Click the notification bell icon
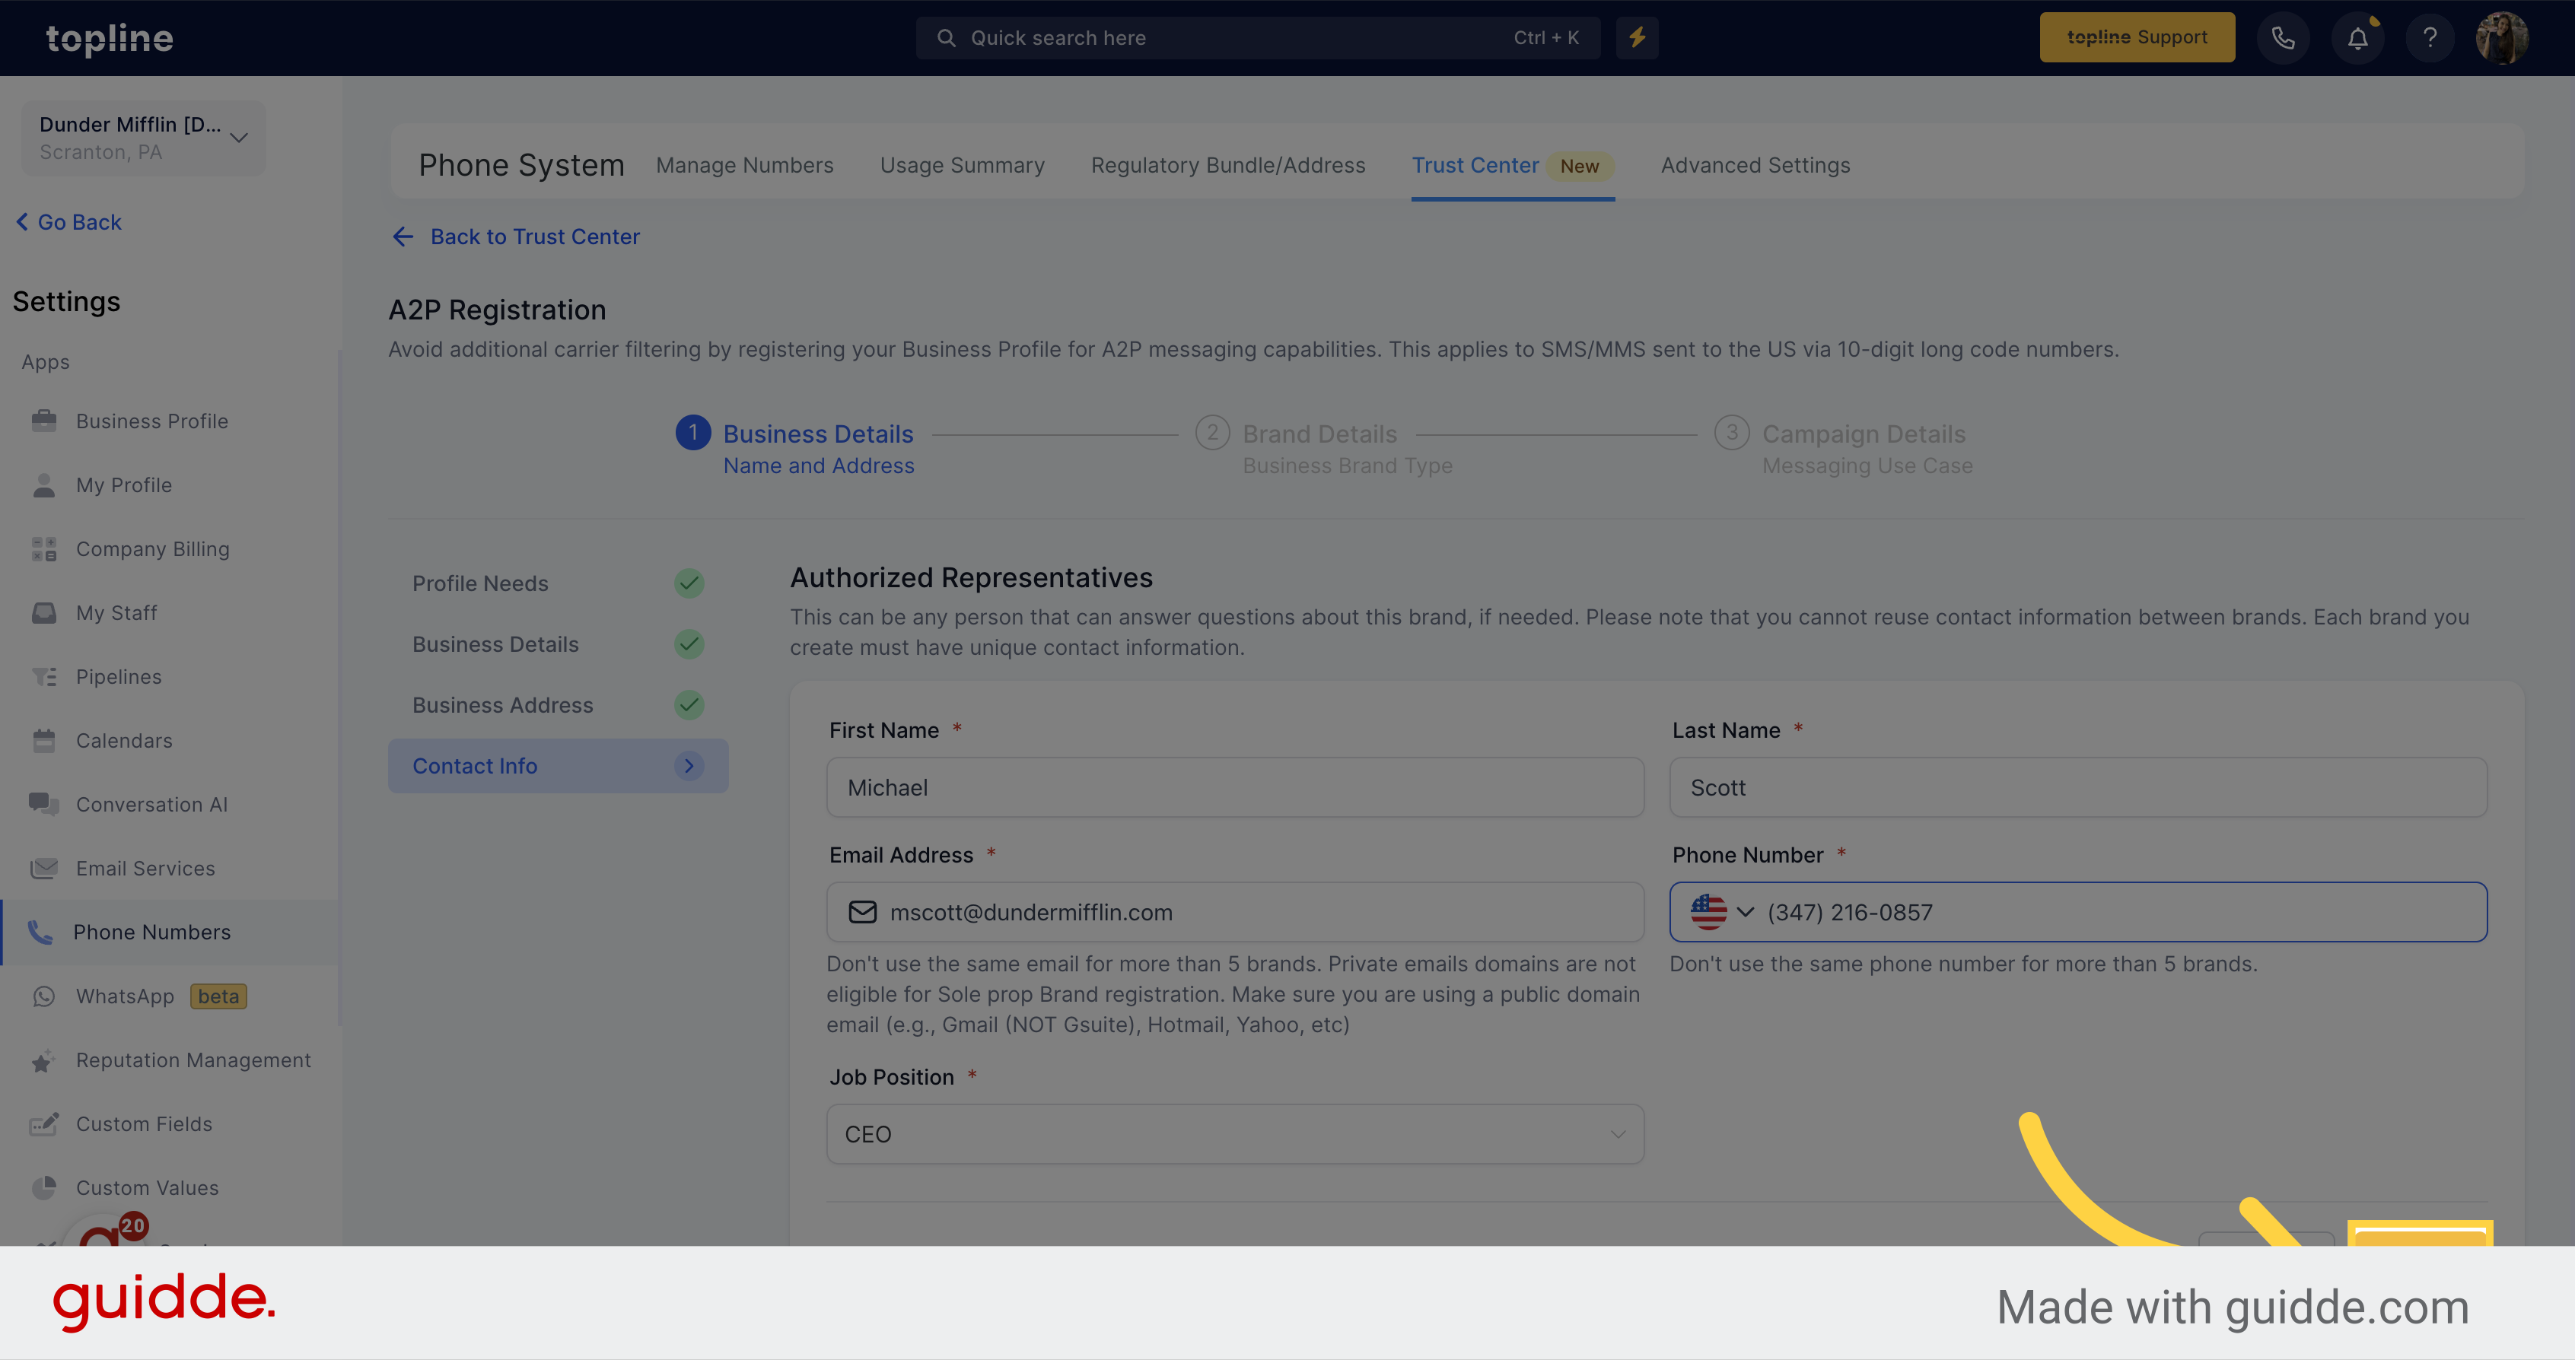The image size is (2575, 1360). click(x=2357, y=37)
